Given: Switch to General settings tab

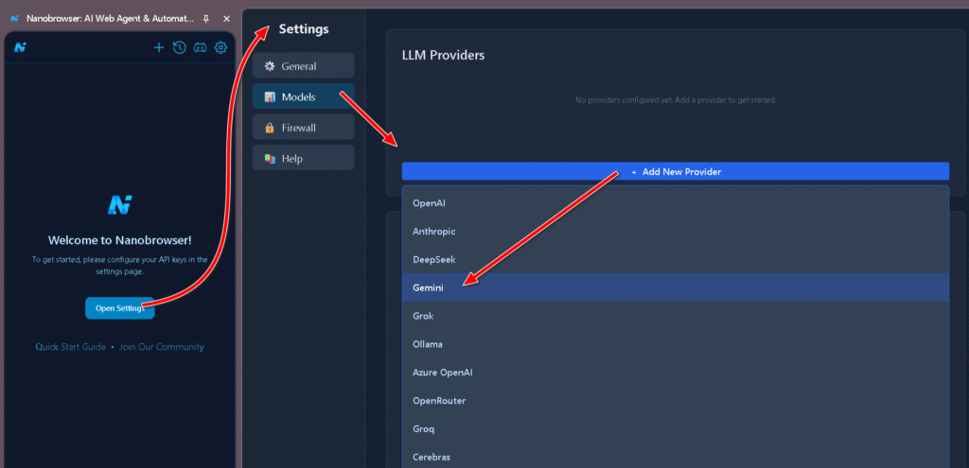Looking at the screenshot, I should point(304,66).
